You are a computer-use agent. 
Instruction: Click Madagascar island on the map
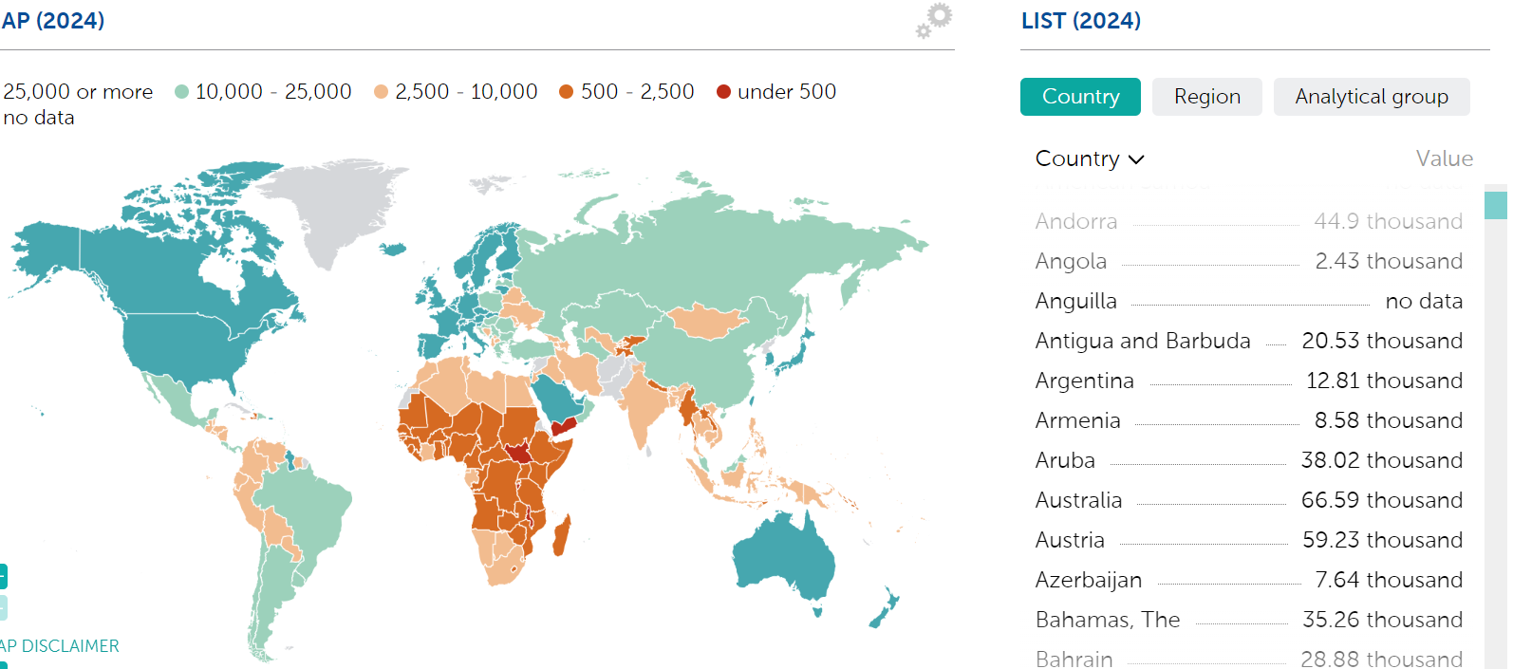click(561, 536)
